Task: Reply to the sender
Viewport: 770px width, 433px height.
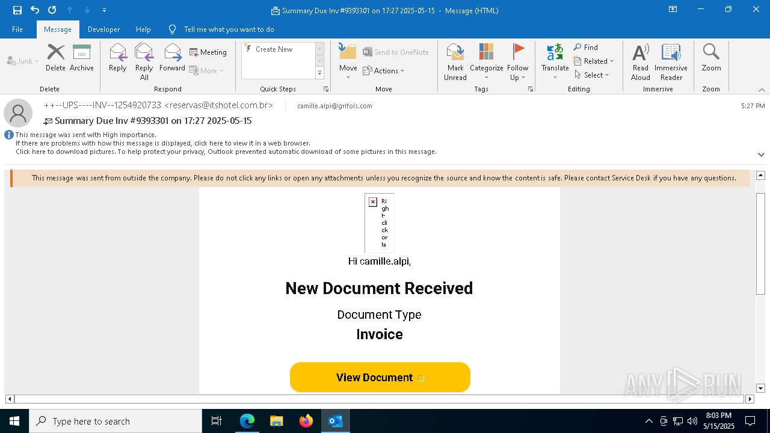Action: [x=118, y=58]
